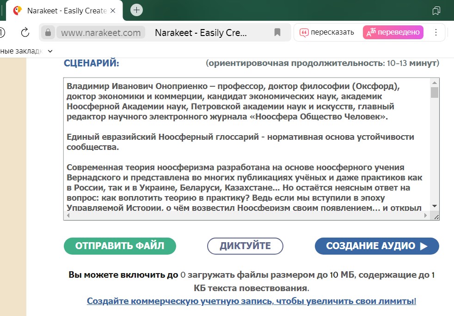
Task: Click the horizontal scrollbar right arrow
Action: [x=425, y=215]
